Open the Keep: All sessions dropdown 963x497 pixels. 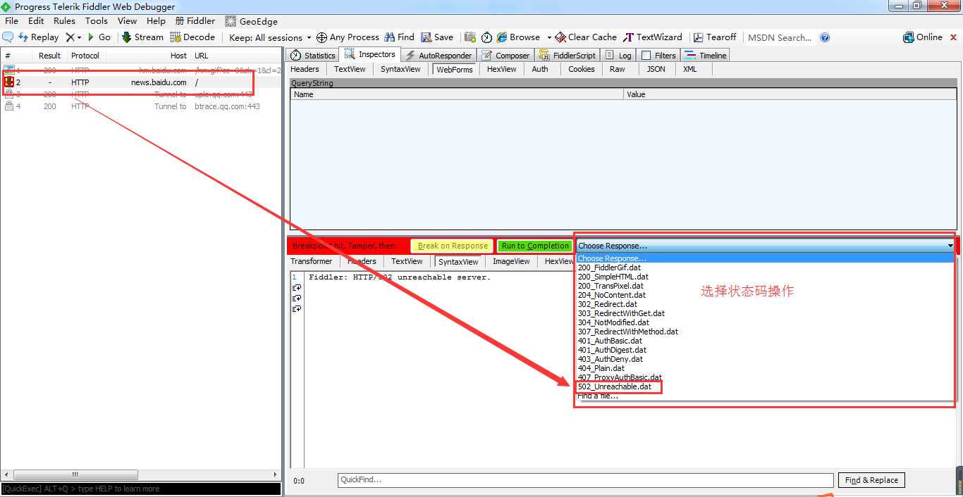point(270,37)
